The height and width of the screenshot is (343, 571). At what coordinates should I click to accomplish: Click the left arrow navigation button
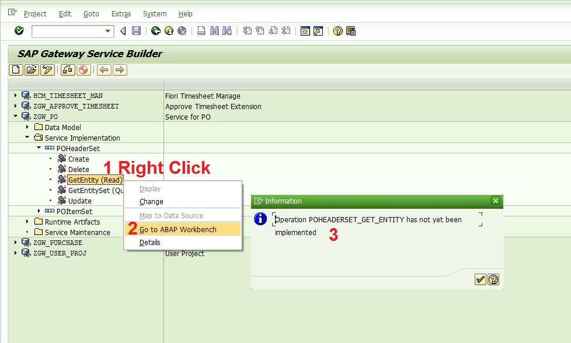point(104,70)
